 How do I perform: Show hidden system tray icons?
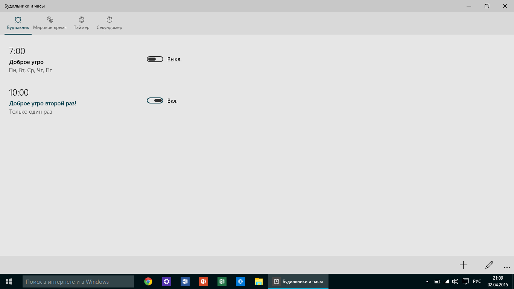click(x=427, y=281)
